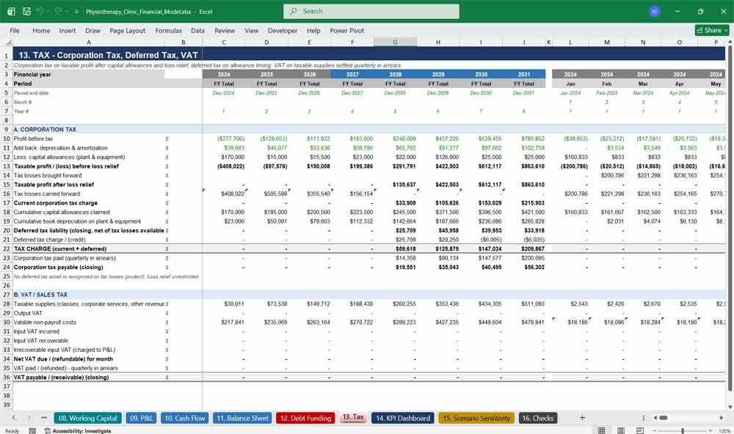734x434 pixels.
Task: Click the zoom slider handle
Action: 683,430
